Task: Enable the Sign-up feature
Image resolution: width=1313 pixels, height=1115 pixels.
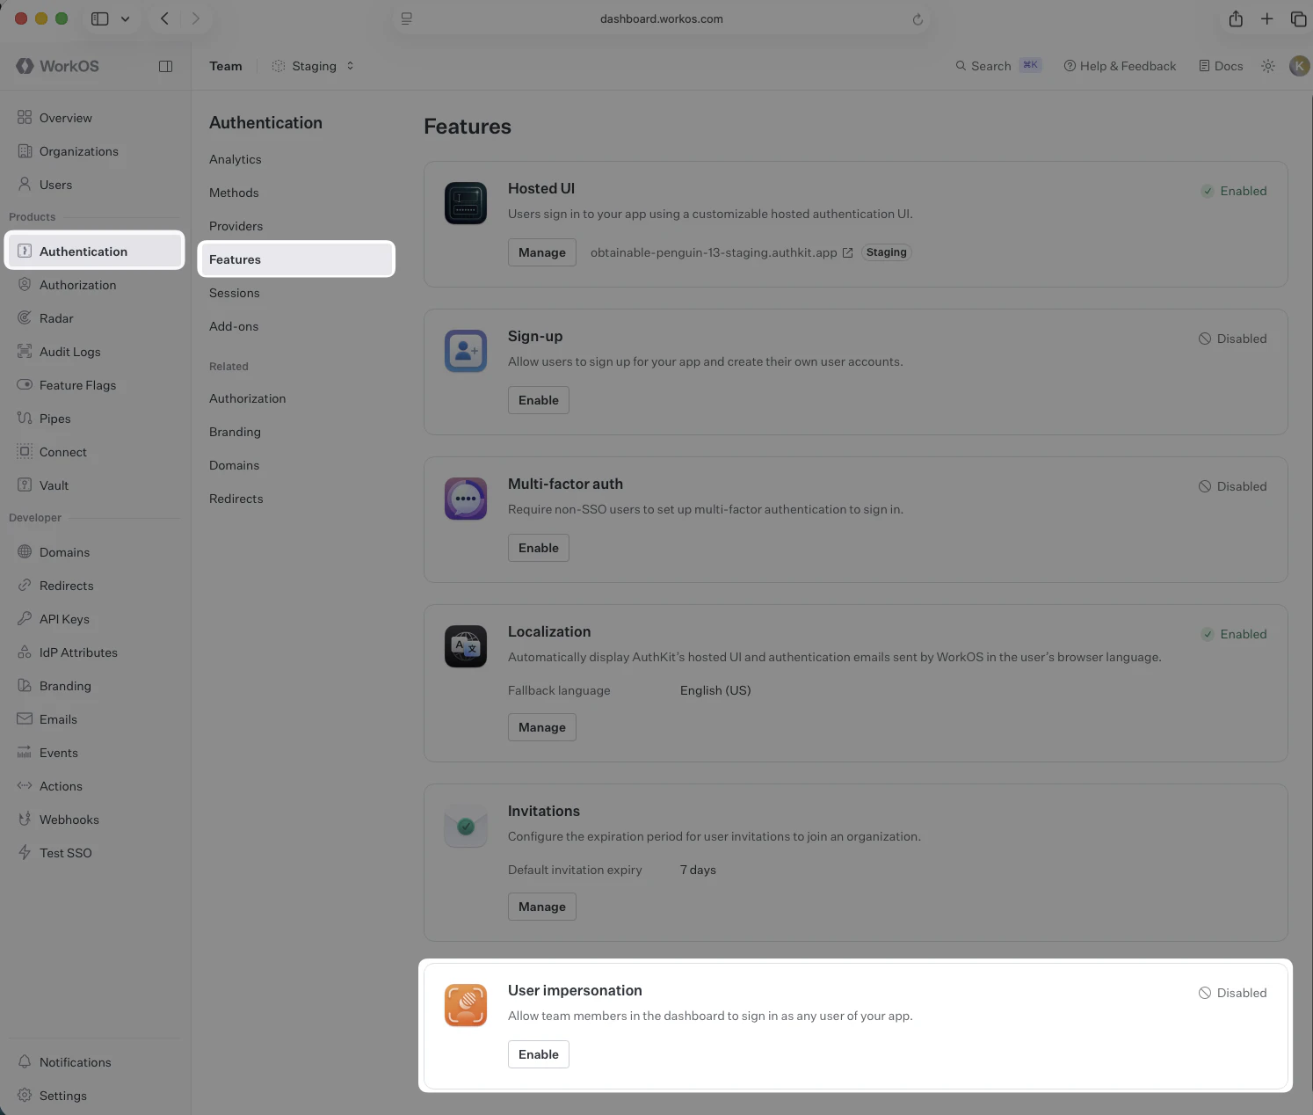Action: 539,400
